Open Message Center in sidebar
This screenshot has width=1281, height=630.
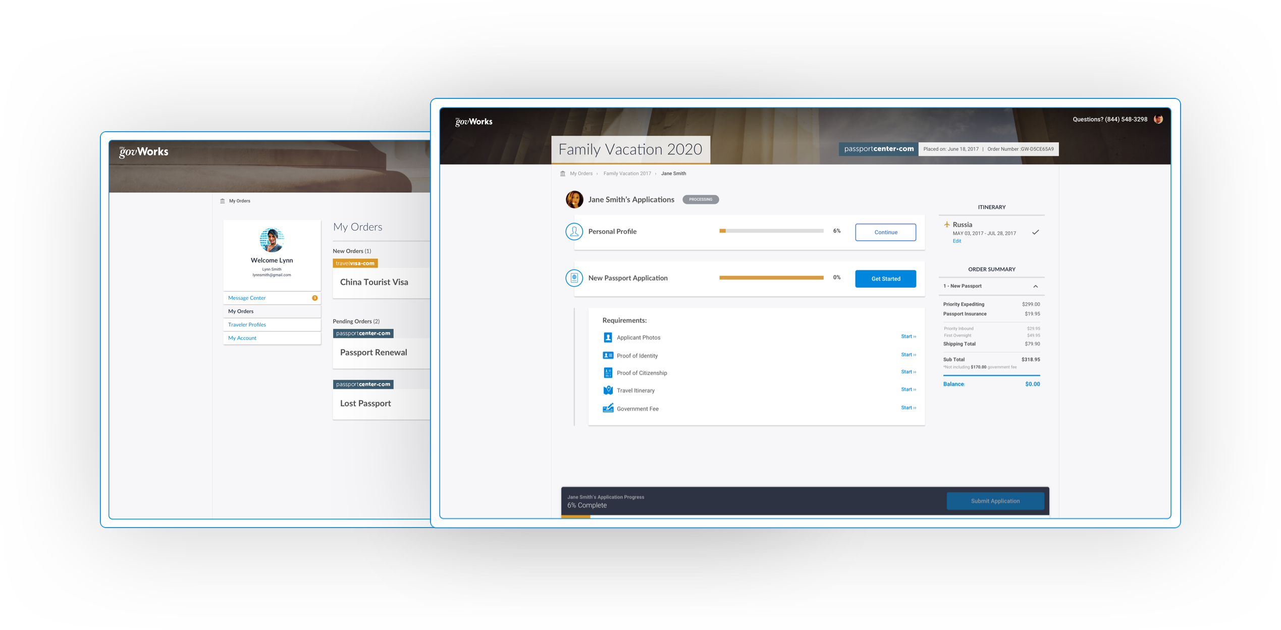247,298
